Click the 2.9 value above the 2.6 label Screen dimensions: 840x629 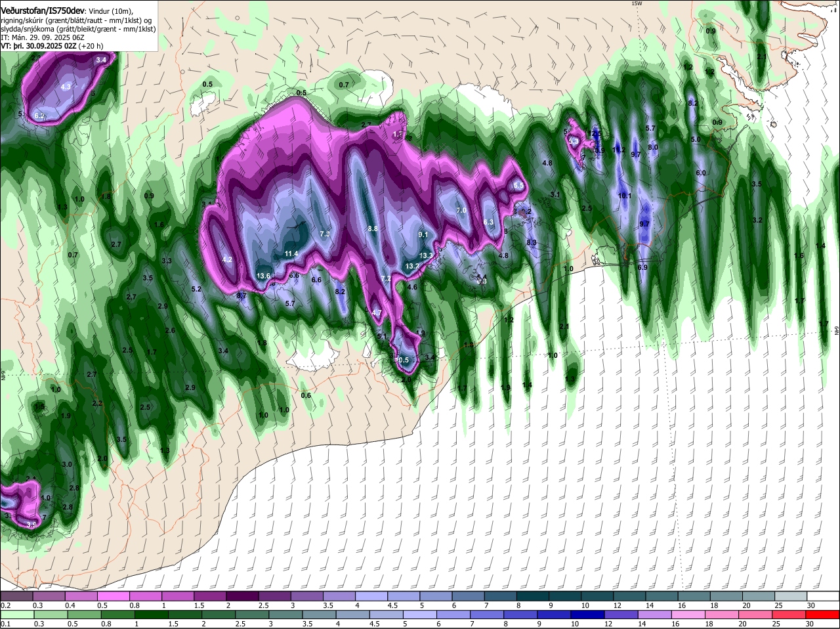pyautogui.click(x=163, y=306)
